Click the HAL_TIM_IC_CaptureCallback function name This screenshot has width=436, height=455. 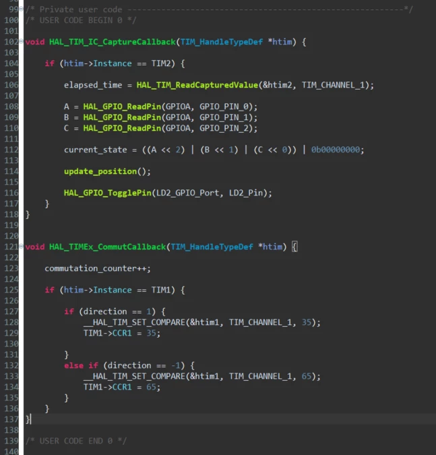(113, 42)
